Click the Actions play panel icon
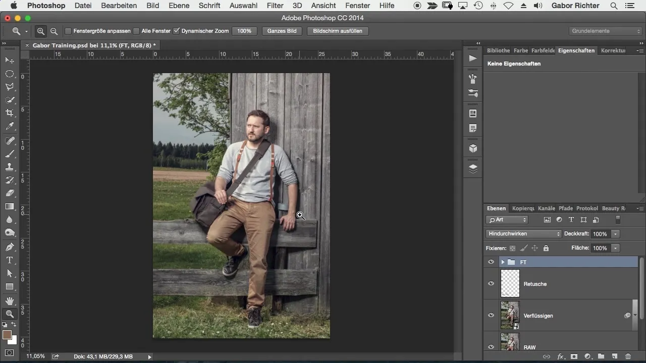The image size is (646, 363). pyautogui.click(x=473, y=58)
